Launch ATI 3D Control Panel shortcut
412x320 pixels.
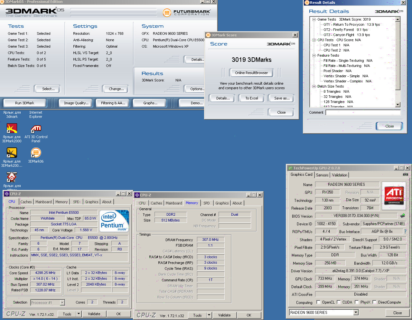click(36, 129)
